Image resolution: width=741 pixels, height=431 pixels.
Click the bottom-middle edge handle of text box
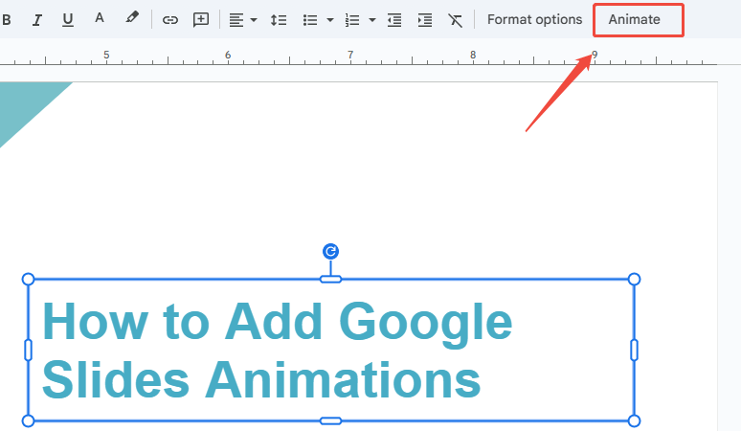(331, 420)
